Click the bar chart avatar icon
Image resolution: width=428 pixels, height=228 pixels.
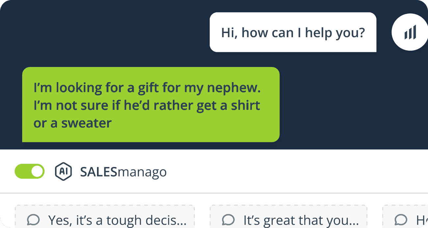point(410,33)
